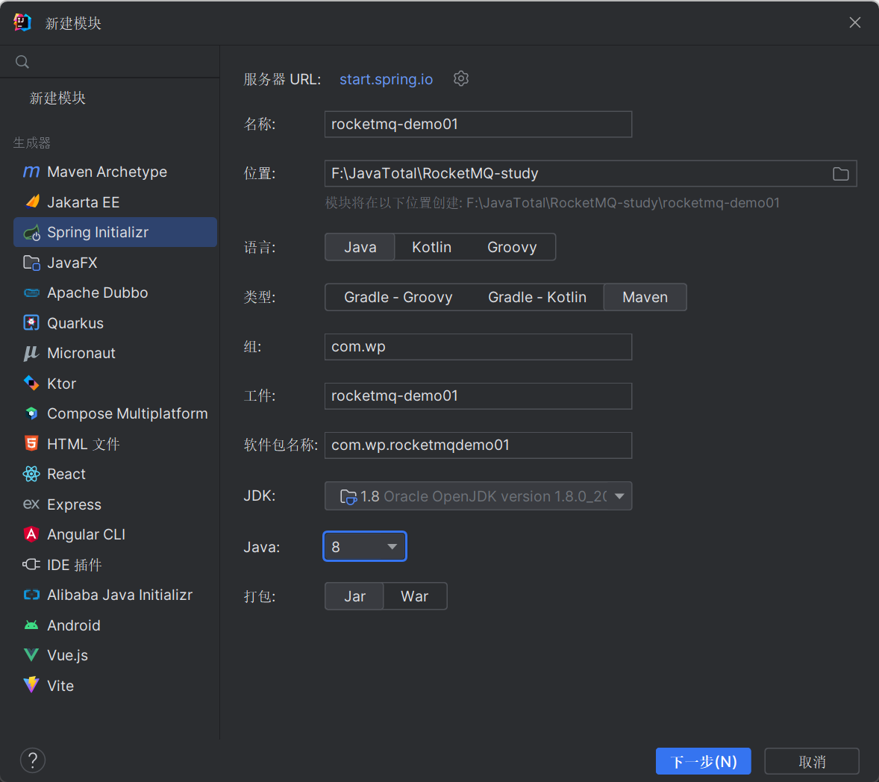Open the JDK 1.8 dropdown

point(478,496)
